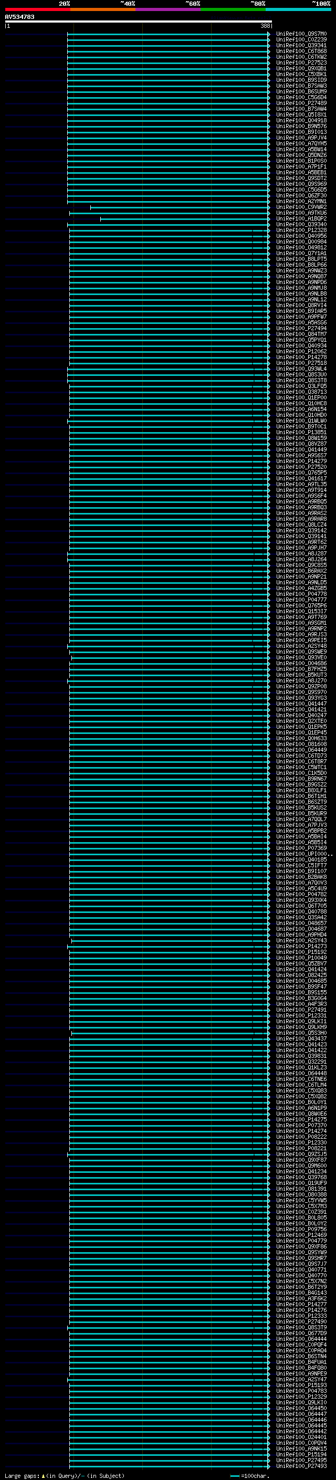Select hit label UniRef100_A2YMN1
The image size is (336, 1480).
(301, 201)
